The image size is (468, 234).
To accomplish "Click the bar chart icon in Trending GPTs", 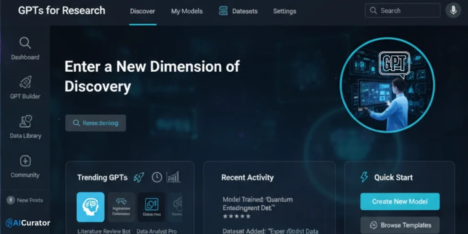I will pyautogui.click(x=173, y=177).
